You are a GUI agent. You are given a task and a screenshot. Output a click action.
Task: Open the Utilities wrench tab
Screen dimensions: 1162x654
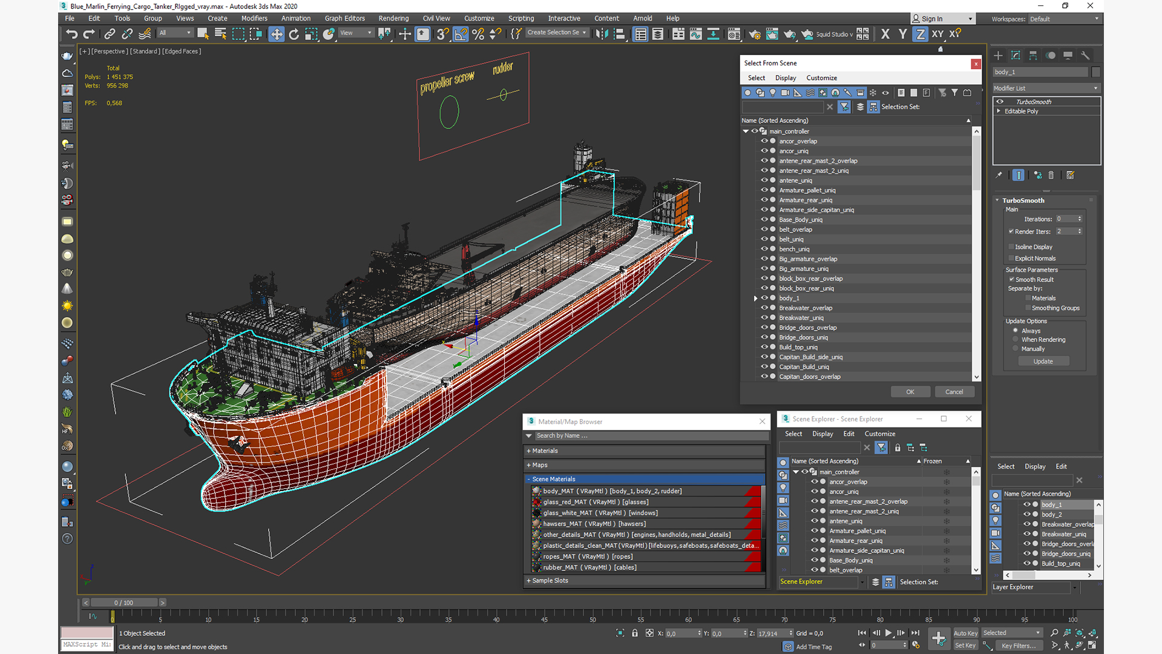click(1085, 55)
